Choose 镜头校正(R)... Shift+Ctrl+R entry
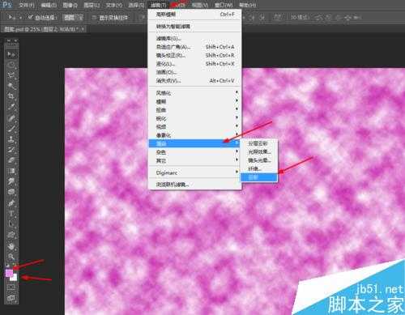Screen dimensions: 405x315 194,55
